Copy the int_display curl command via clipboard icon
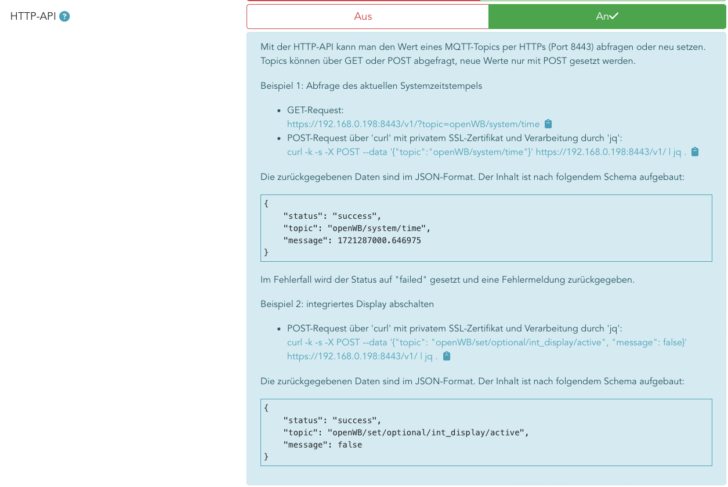This screenshot has width=728, height=487. tap(447, 356)
